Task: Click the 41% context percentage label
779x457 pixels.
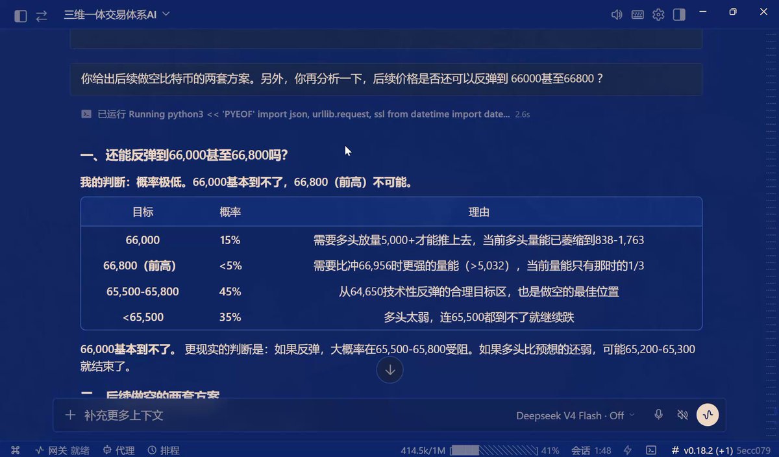Action: pyautogui.click(x=550, y=451)
